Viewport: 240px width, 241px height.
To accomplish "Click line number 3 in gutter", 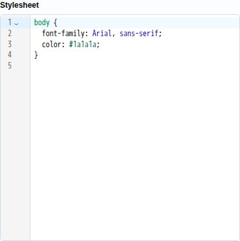I will [x=10, y=44].
